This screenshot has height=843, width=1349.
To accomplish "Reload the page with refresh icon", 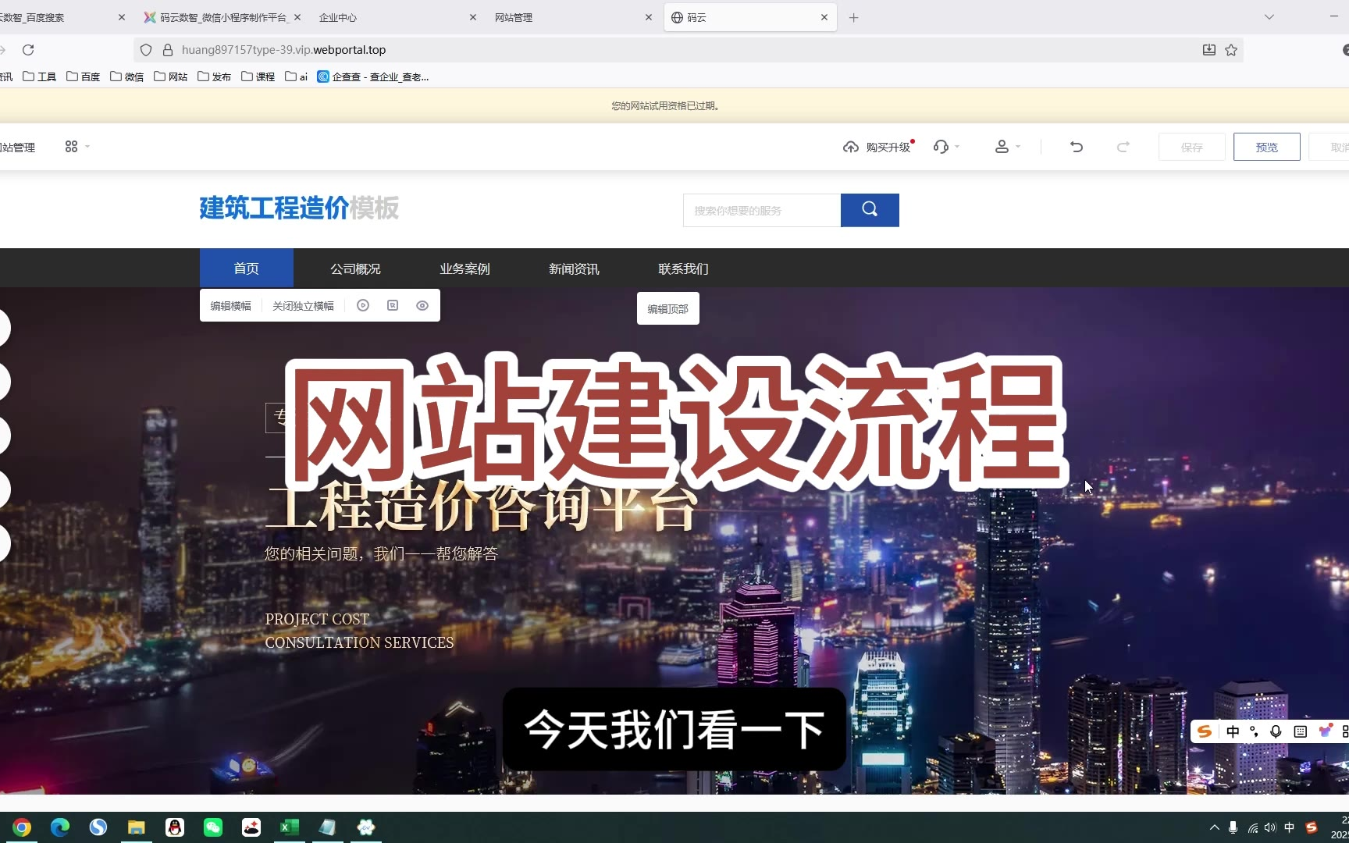I will (x=28, y=50).
